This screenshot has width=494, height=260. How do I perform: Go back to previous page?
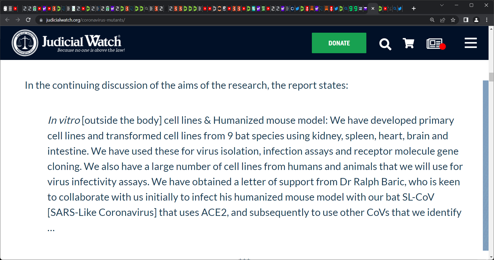[7, 20]
